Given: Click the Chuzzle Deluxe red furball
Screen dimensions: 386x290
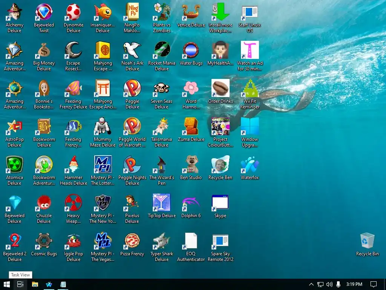Looking at the screenshot, I should coord(44,203).
